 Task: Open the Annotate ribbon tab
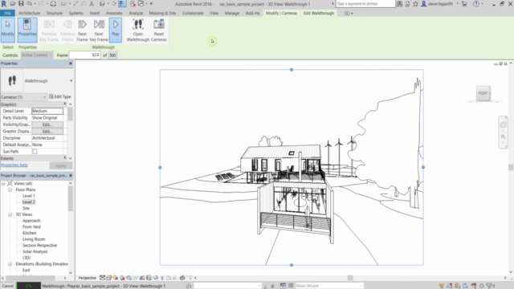click(114, 13)
